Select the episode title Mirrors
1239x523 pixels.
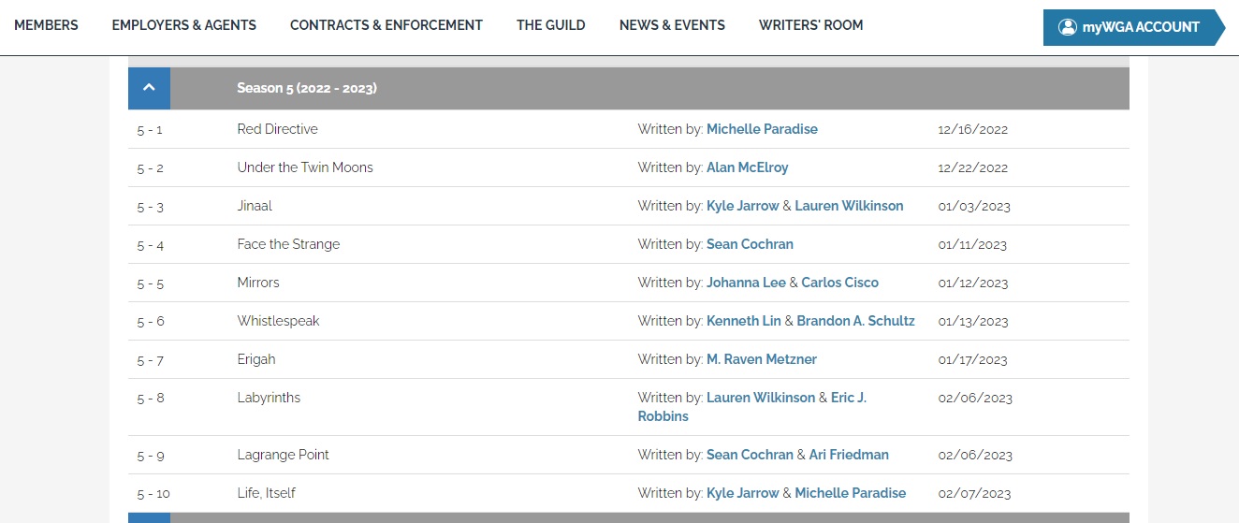[258, 283]
